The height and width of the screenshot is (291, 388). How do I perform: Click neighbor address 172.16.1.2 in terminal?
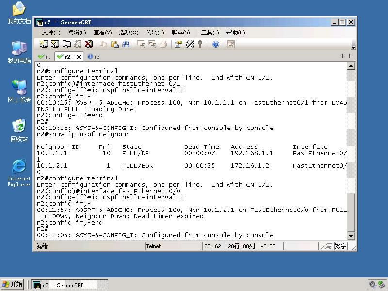(x=250, y=166)
